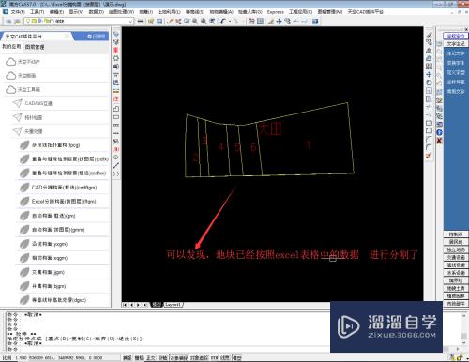
Task: Click the top icon of left vertical toolbar
Action: coord(116,34)
